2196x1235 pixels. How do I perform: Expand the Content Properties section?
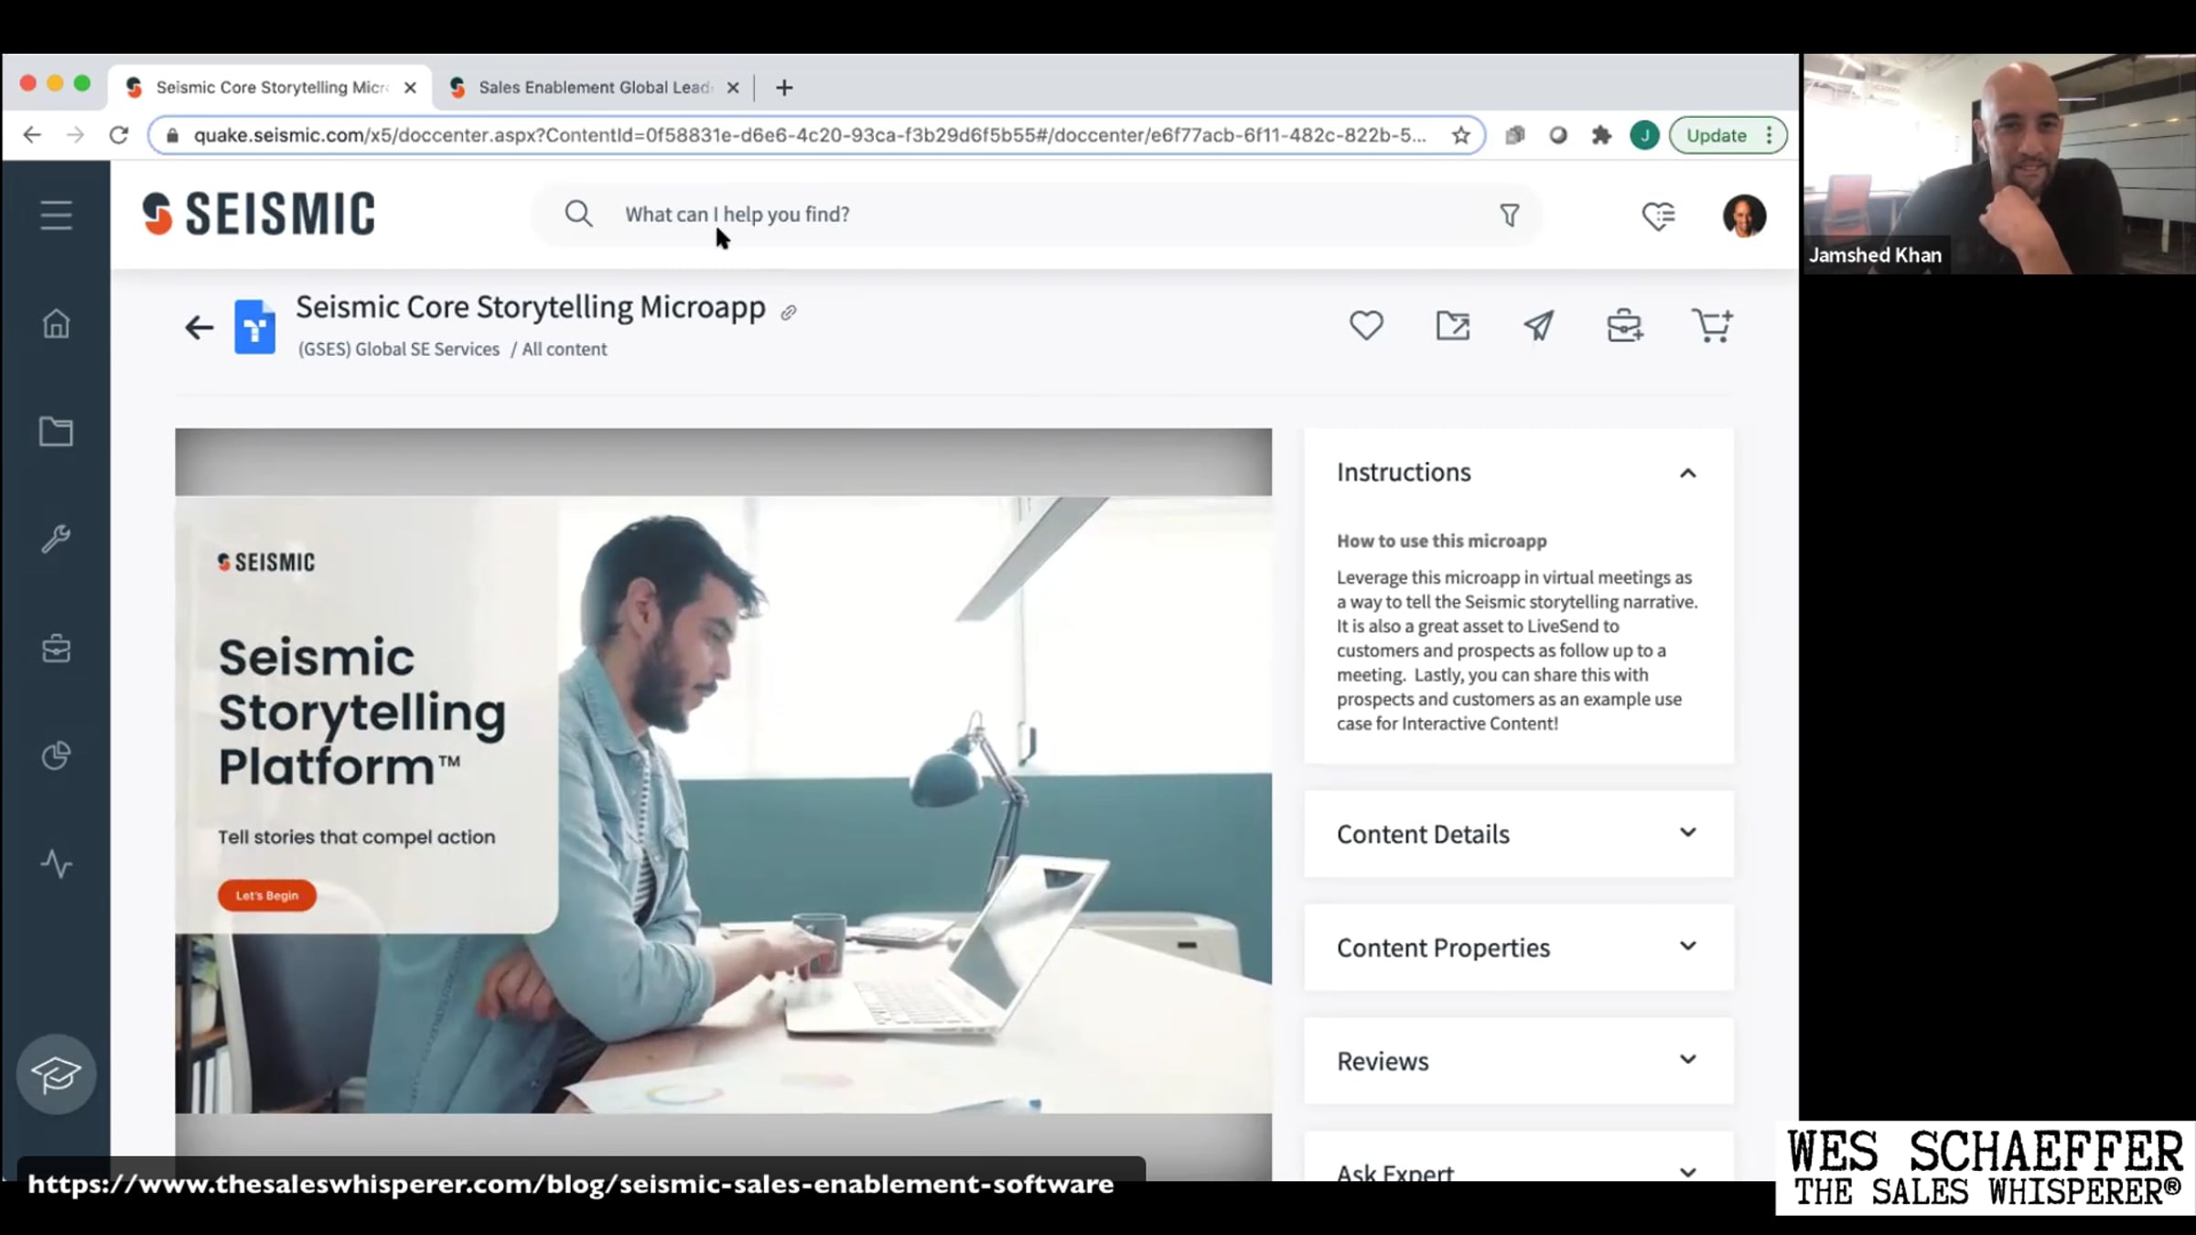point(1687,947)
